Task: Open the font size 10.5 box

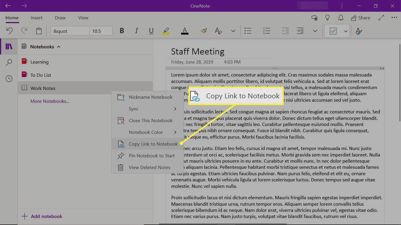Action: [x=101, y=31]
